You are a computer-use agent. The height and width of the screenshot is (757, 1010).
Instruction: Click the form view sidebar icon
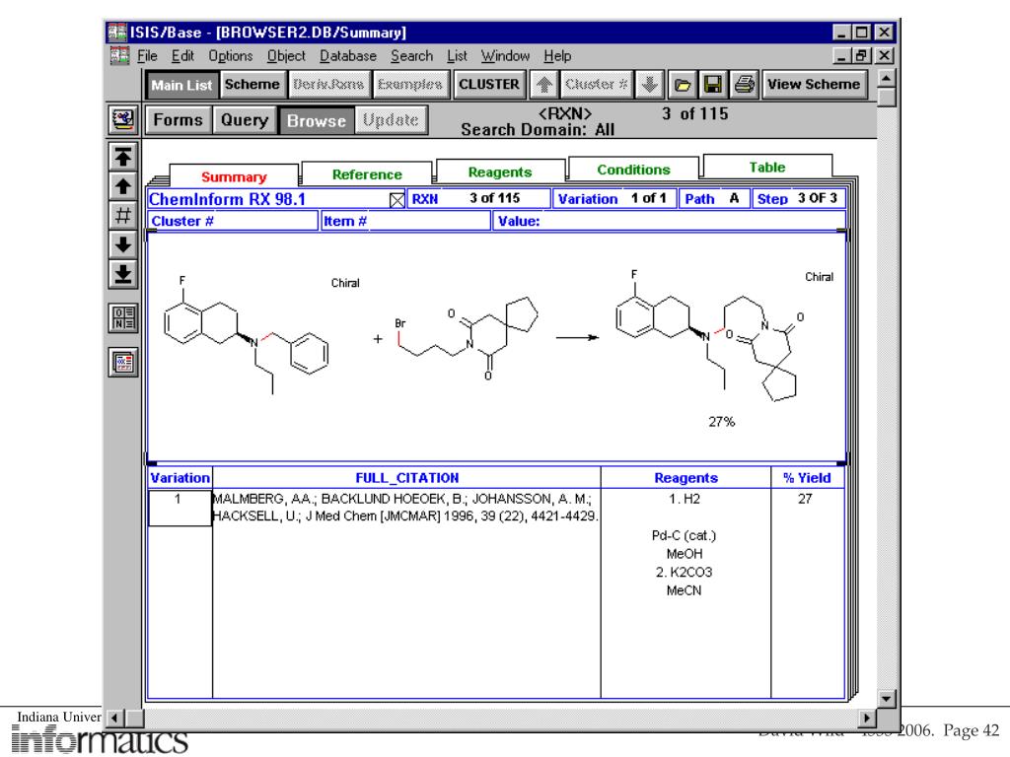[x=123, y=318]
